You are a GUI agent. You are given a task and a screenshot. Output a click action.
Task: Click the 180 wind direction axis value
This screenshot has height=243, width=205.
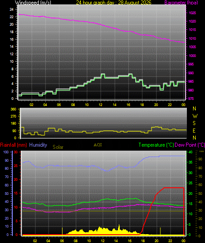[13, 124]
